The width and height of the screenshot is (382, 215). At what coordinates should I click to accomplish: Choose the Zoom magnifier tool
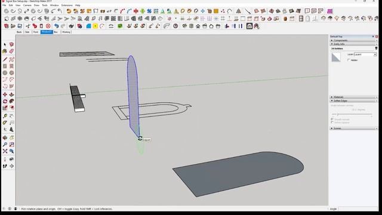click(5, 145)
